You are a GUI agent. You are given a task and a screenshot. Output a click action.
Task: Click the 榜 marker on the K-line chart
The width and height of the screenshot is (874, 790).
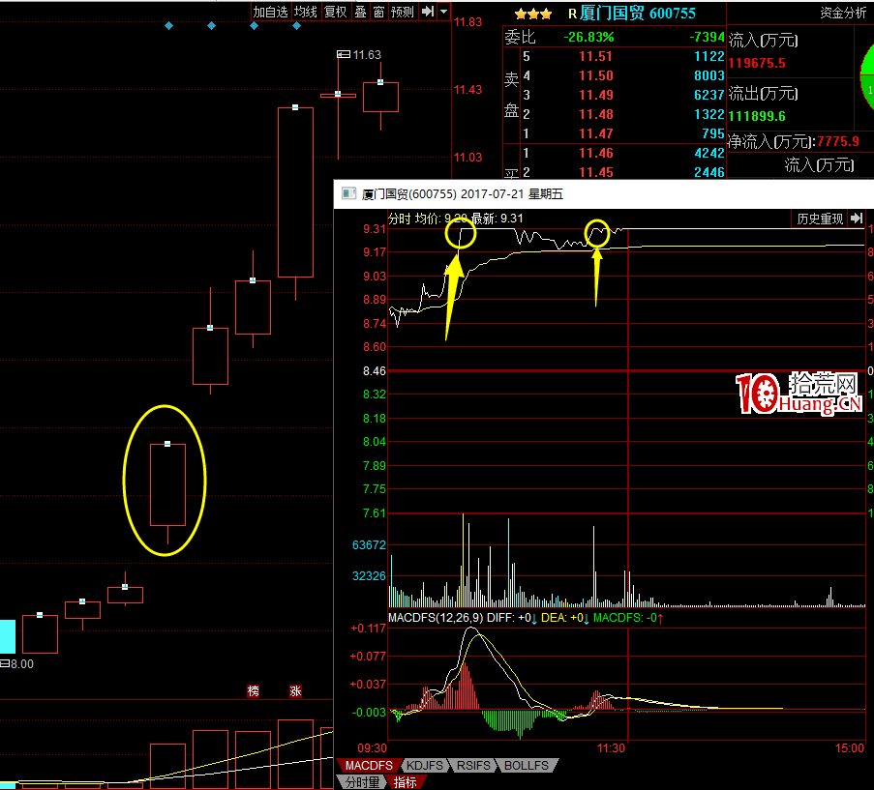[x=253, y=691]
